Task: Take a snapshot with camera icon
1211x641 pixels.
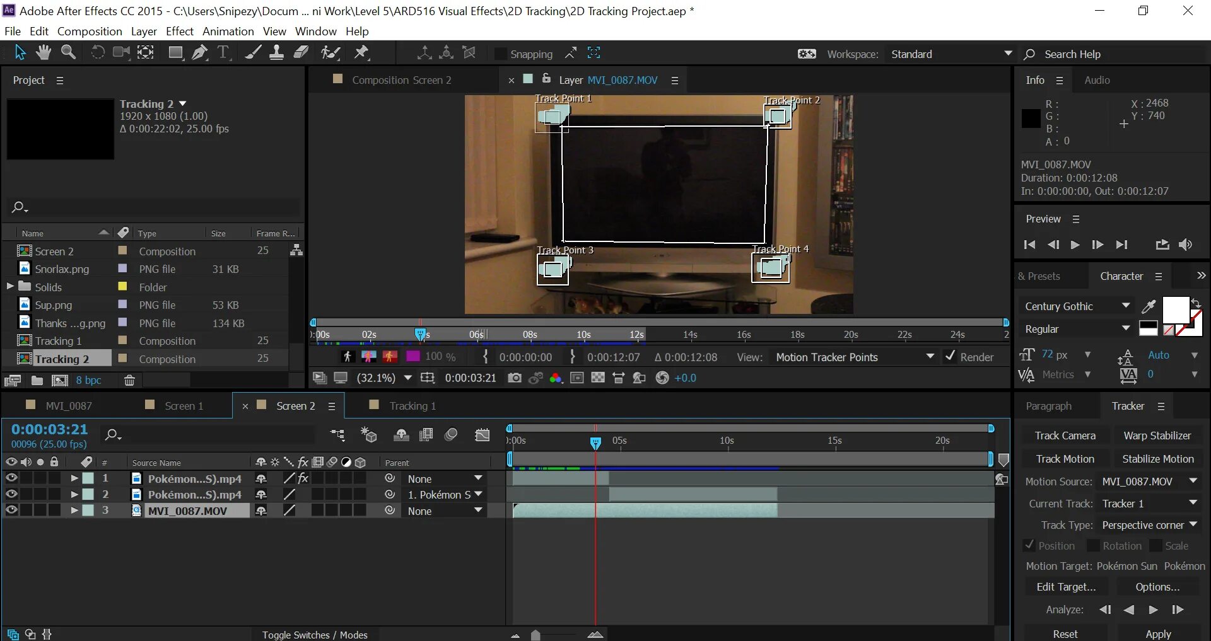Action: pyautogui.click(x=515, y=378)
